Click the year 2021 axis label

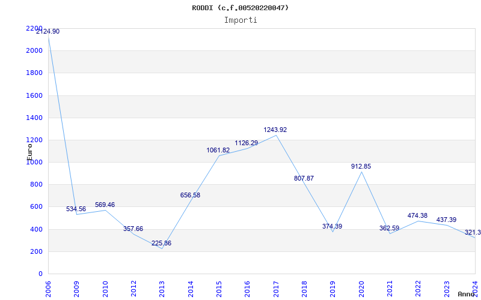coord(390,289)
